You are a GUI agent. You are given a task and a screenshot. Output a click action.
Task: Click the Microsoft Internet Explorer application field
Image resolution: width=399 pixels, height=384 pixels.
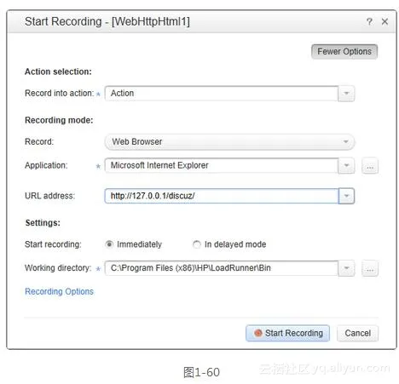[222, 165]
